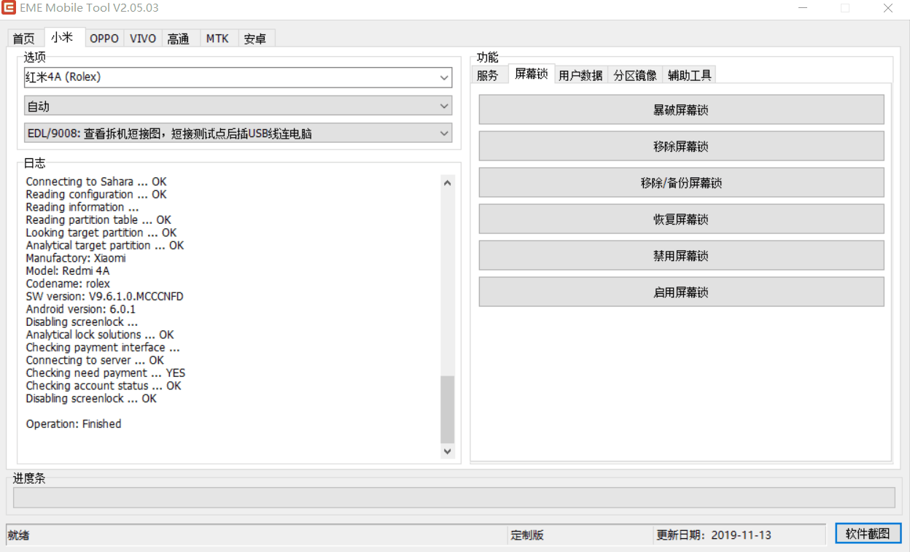
Task: Click the 移除屏幕锁 button
Action: pyautogui.click(x=681, y=147)
